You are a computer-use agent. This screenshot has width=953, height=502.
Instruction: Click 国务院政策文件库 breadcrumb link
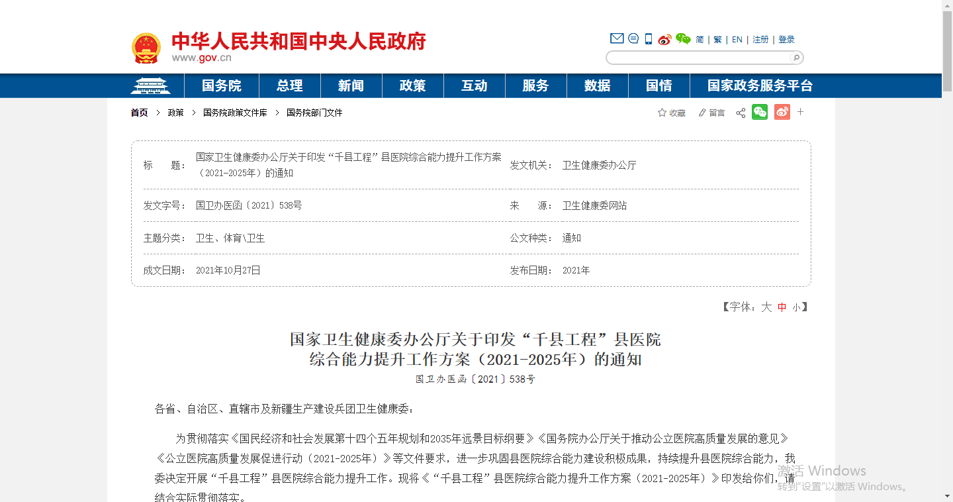coord(235,113)
